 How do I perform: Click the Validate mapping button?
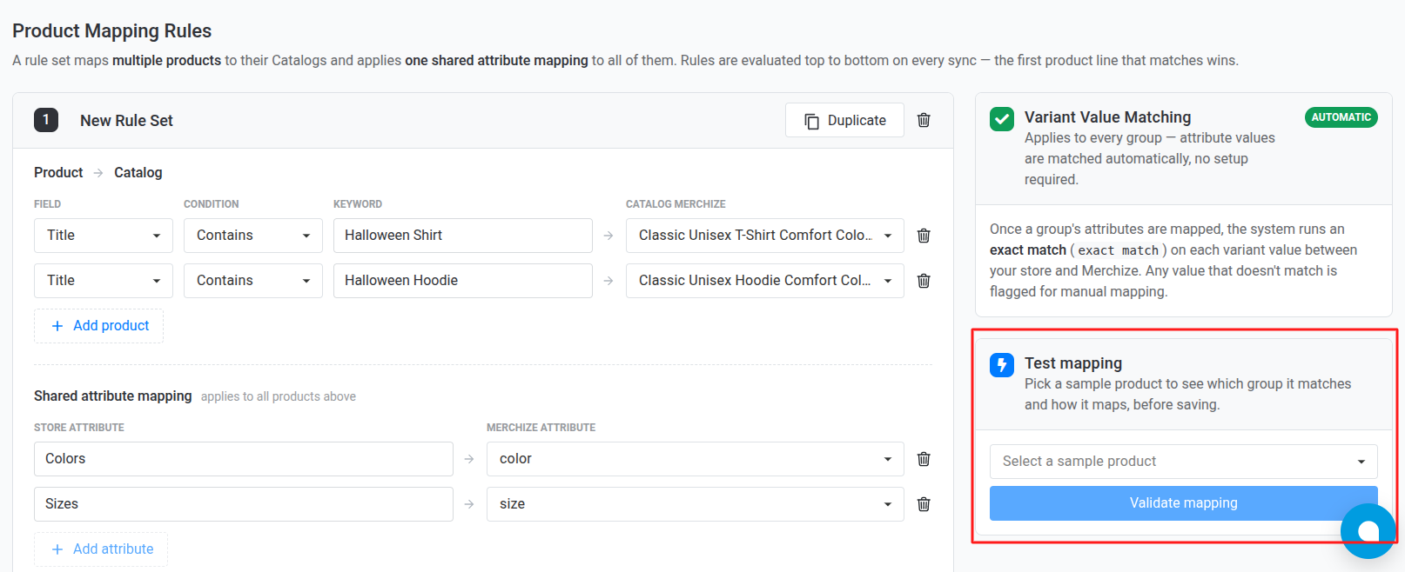[x=1184, y=503]
